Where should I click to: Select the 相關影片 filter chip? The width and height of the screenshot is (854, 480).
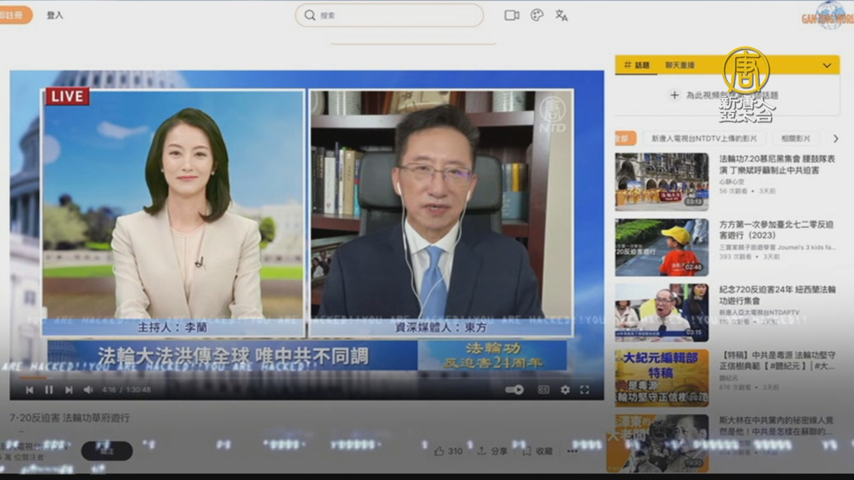pyautogui.click(x=795, y=139)
